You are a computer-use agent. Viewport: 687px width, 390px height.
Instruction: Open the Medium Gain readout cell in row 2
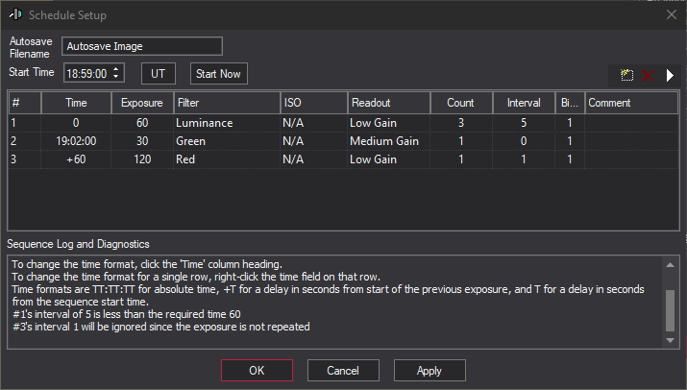coord(388,141)
